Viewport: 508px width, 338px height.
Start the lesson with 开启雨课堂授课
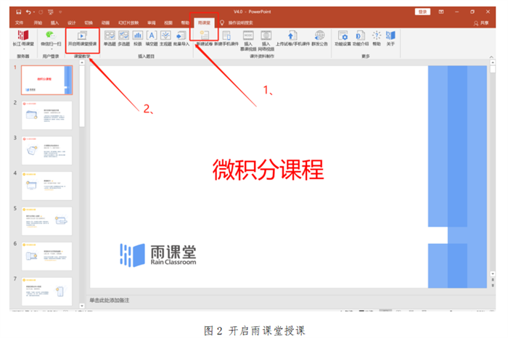(82, 38)
